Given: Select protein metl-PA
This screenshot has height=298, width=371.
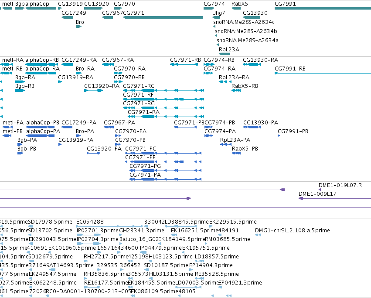Looking at the screenshot, I should click(x=13, y=123).
